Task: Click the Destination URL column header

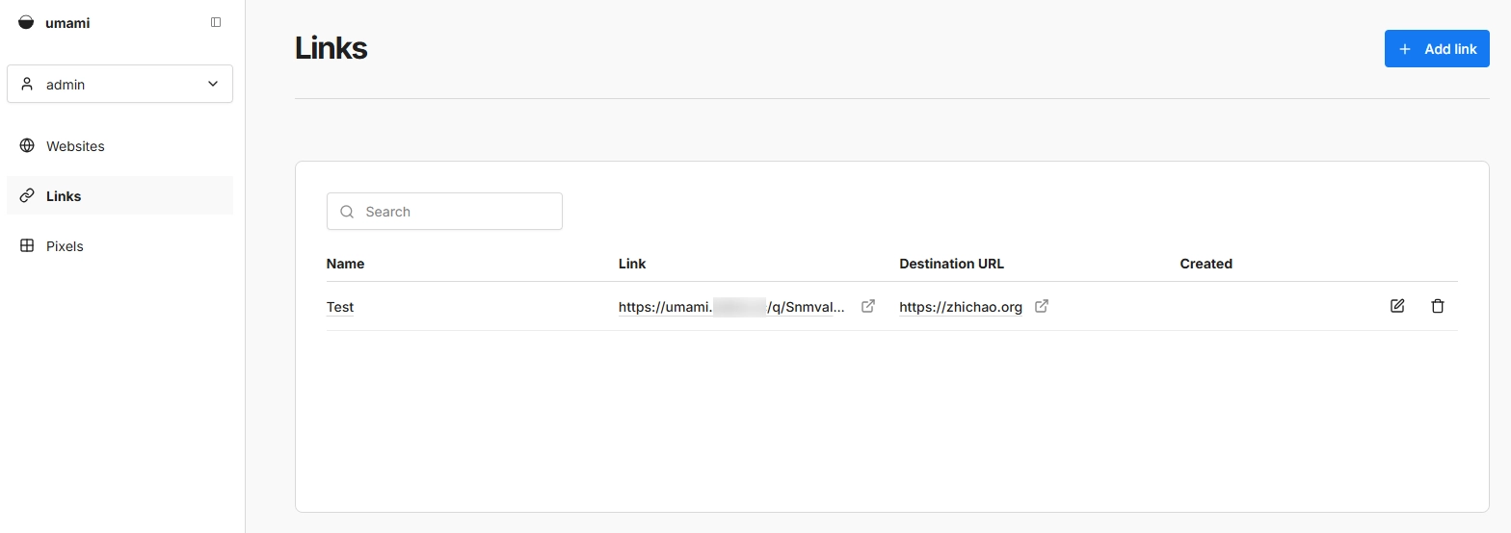Action: [951, 264]
